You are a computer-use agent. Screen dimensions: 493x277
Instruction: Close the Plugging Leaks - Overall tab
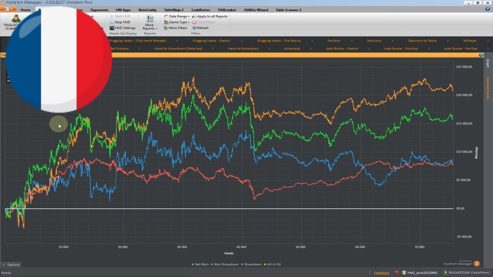point(241,41)
